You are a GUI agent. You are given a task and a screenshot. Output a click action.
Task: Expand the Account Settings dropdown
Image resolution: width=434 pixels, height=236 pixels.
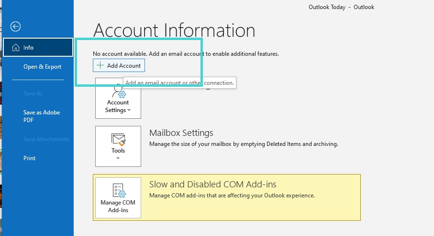[118, 98]
